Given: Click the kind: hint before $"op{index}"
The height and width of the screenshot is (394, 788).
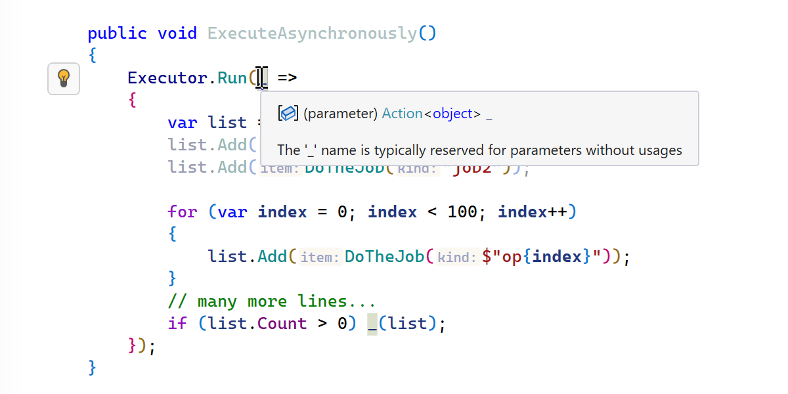Looking at the screenshot, I should tap(457, 257).
